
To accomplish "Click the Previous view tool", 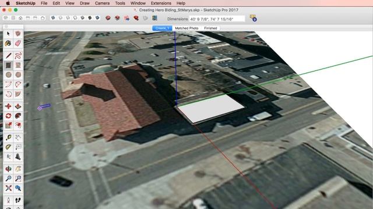I will pyautogui.click(x=18, y=188).
